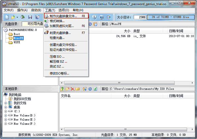Sort local list by 文件名 column
Viewport: 197px width, 139px height.
(x=85, y=96)
